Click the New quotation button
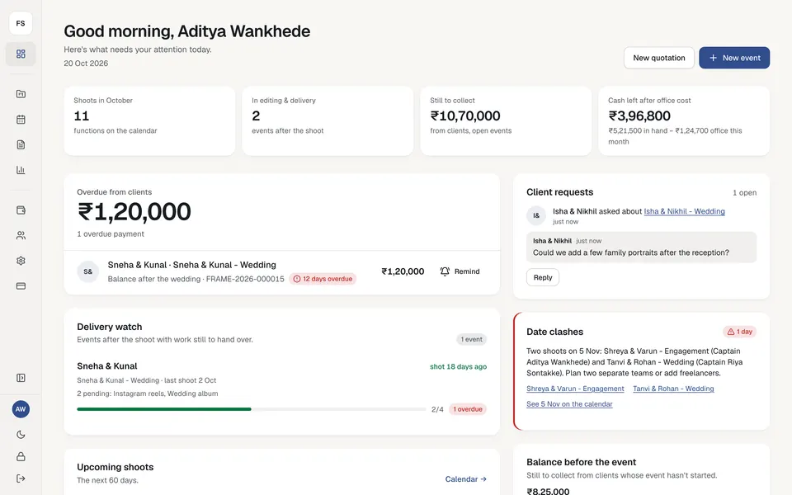Image resolution: width=792 pixels, height=495 pixels. [x=658, y=58]
